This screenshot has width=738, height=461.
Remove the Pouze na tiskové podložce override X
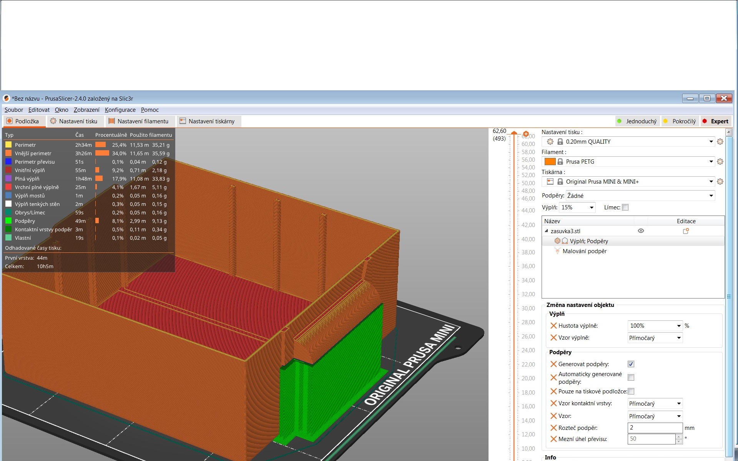pos(553,391)
